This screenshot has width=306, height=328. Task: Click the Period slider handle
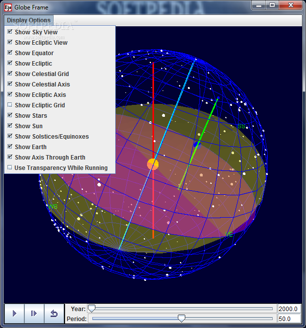click(181, 319)
